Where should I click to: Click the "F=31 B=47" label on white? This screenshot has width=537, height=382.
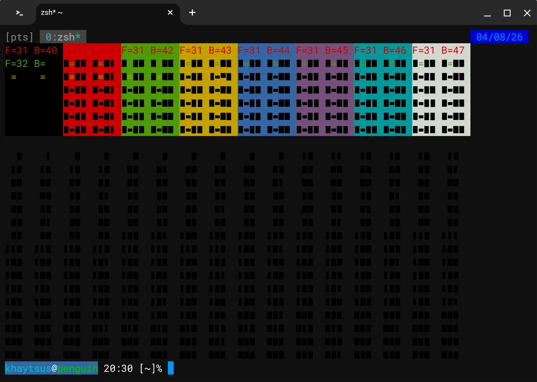click(438, 50)
